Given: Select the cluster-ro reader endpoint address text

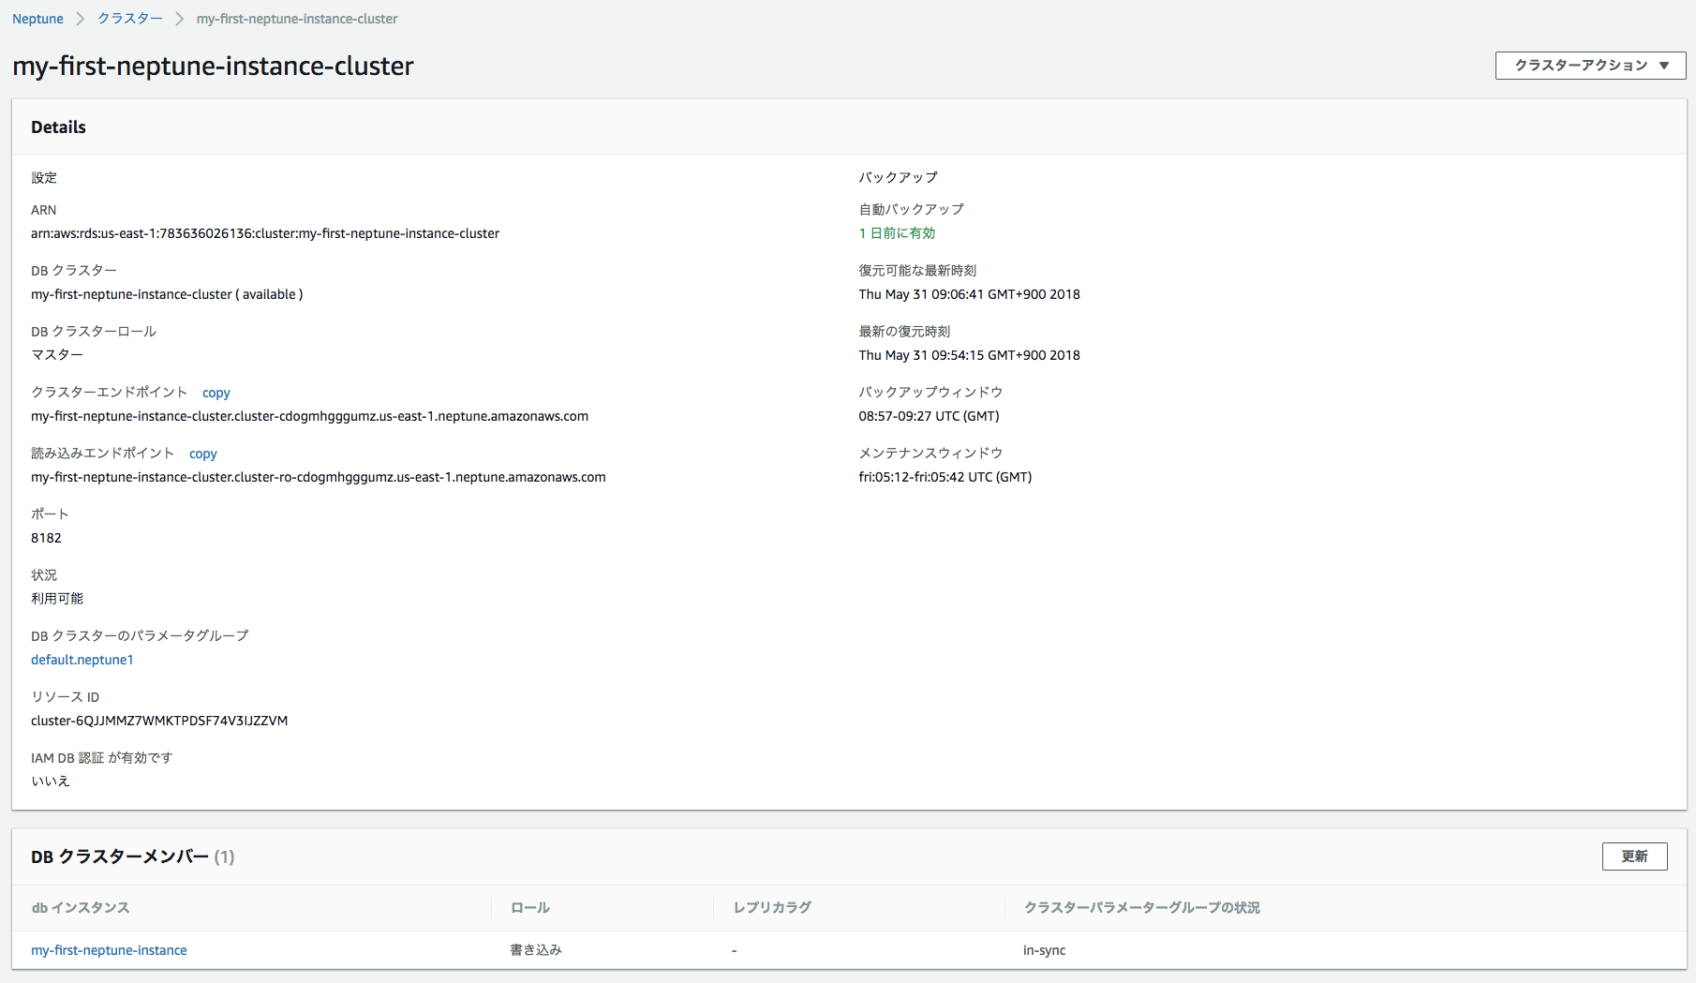Looking at the screenshot, I should [319, 477].
